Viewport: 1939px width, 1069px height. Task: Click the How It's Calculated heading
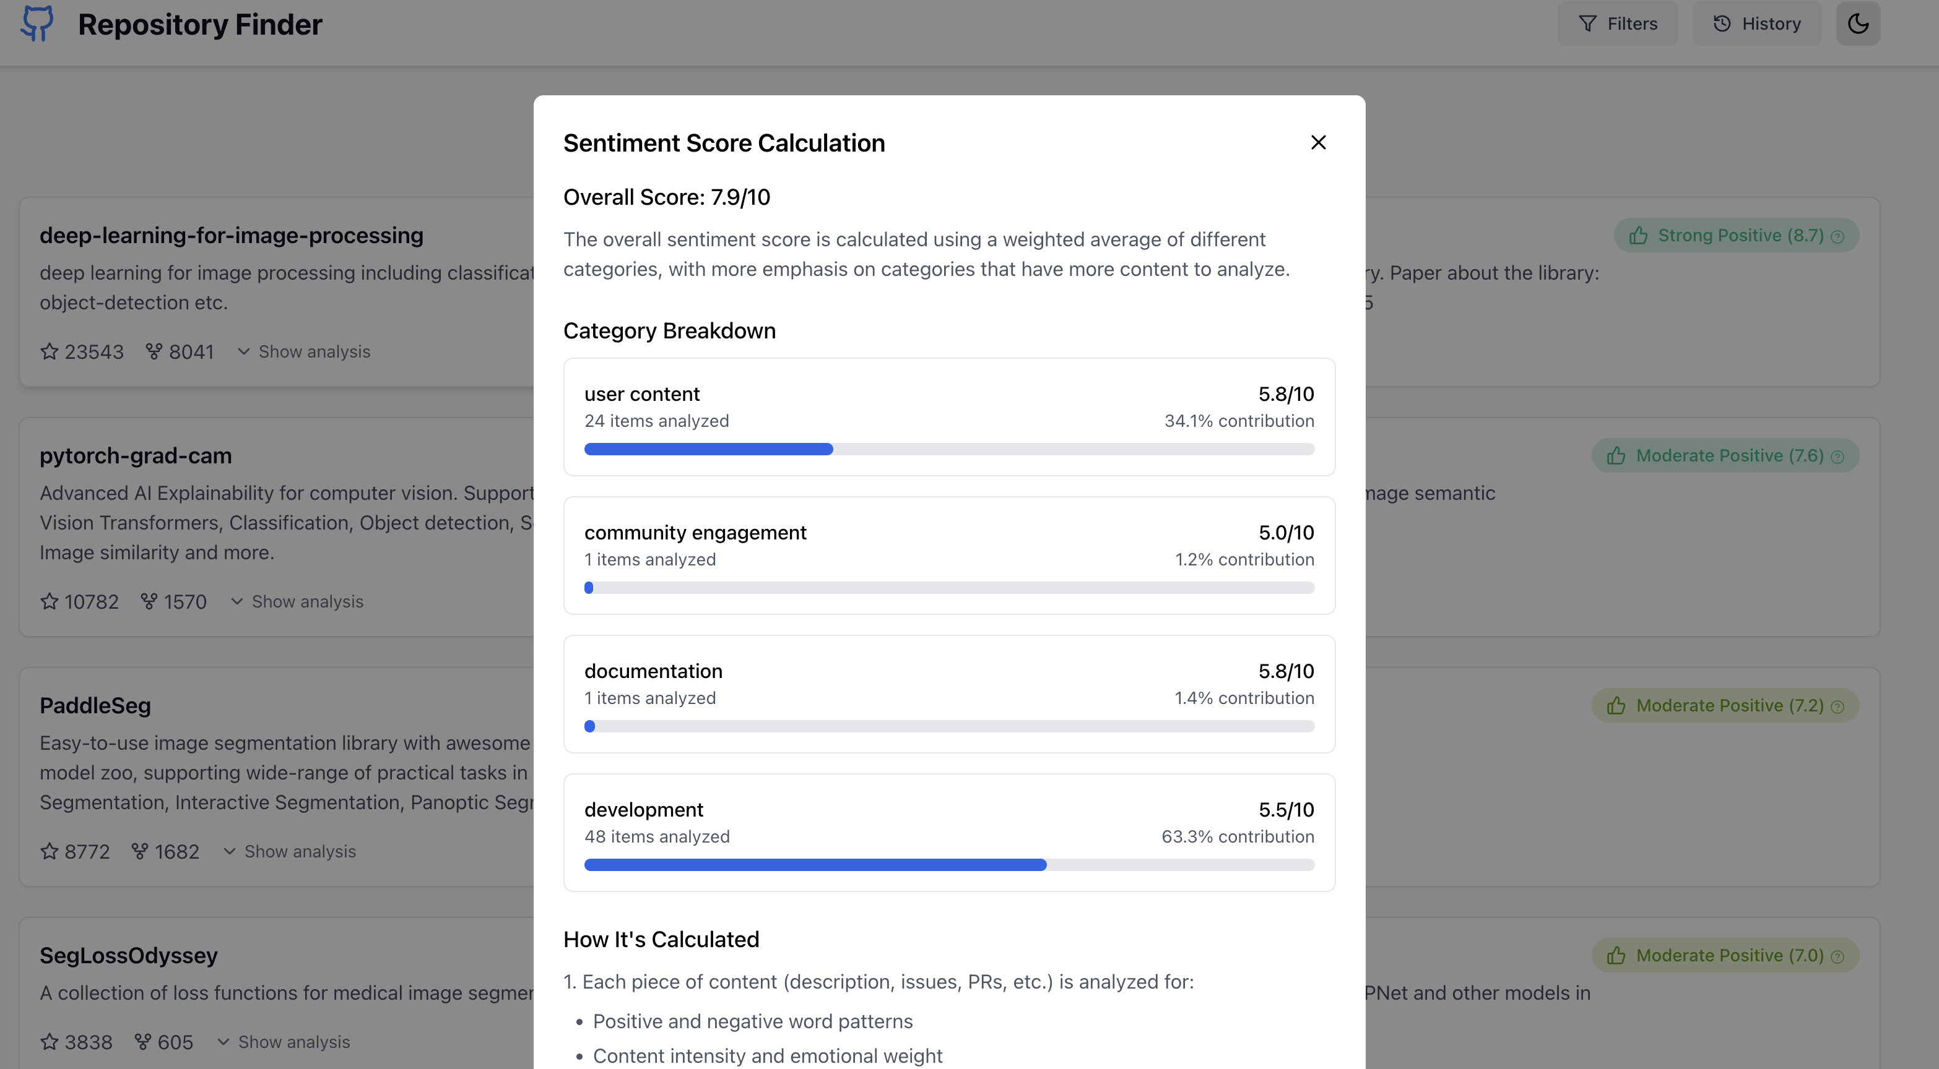661,940
